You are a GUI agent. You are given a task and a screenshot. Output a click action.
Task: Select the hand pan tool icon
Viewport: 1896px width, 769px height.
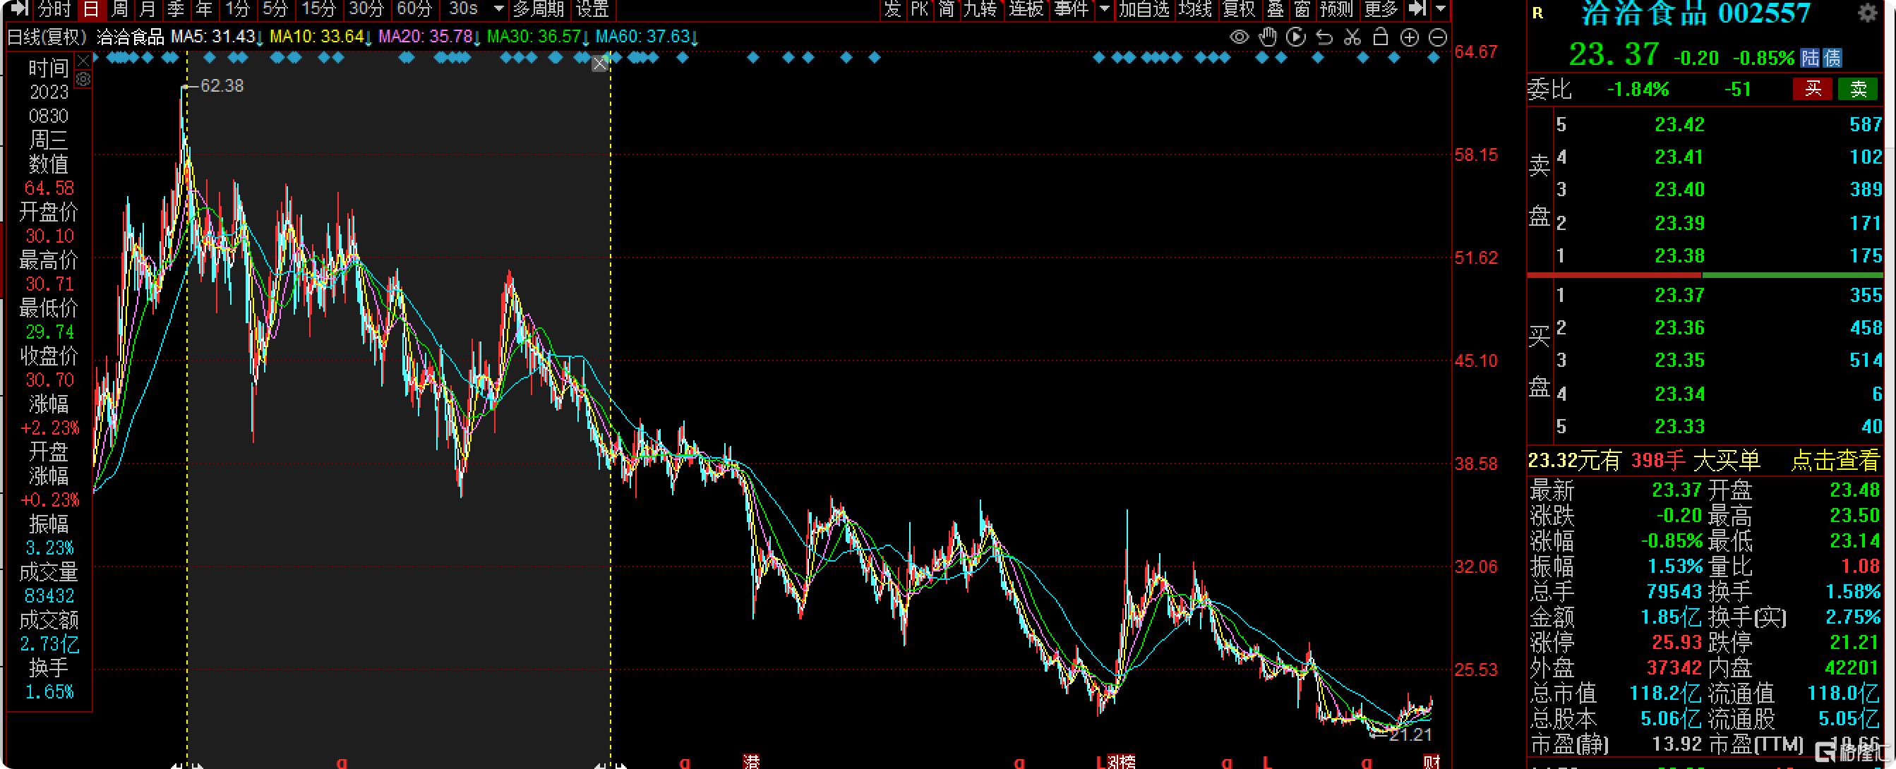coord(1268,37)
